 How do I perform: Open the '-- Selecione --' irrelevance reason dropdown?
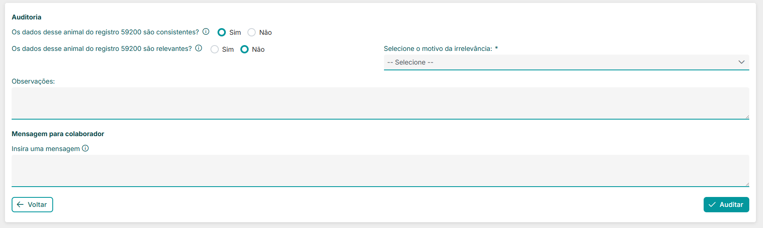(x=560, y=62)
